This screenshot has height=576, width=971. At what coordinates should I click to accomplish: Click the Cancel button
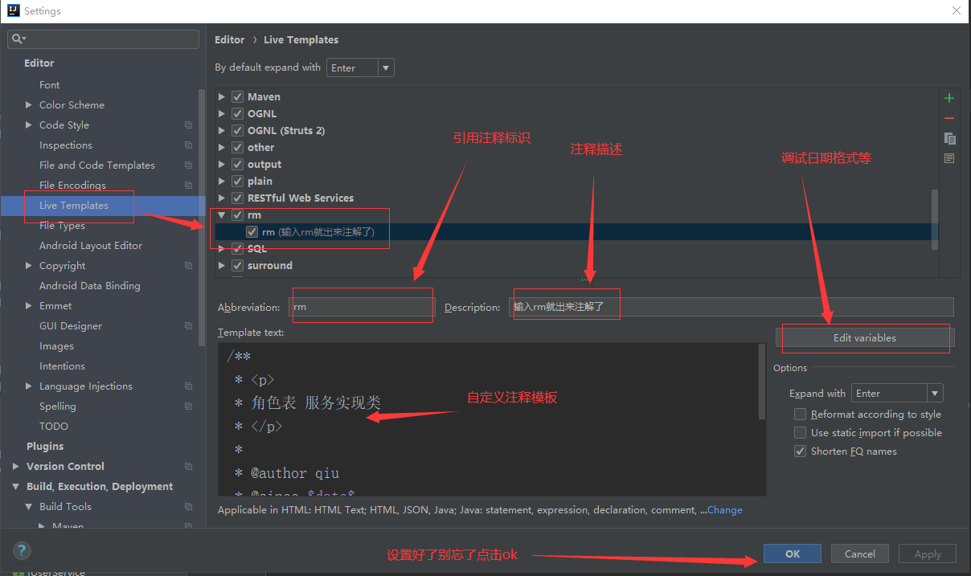point(860,554)
